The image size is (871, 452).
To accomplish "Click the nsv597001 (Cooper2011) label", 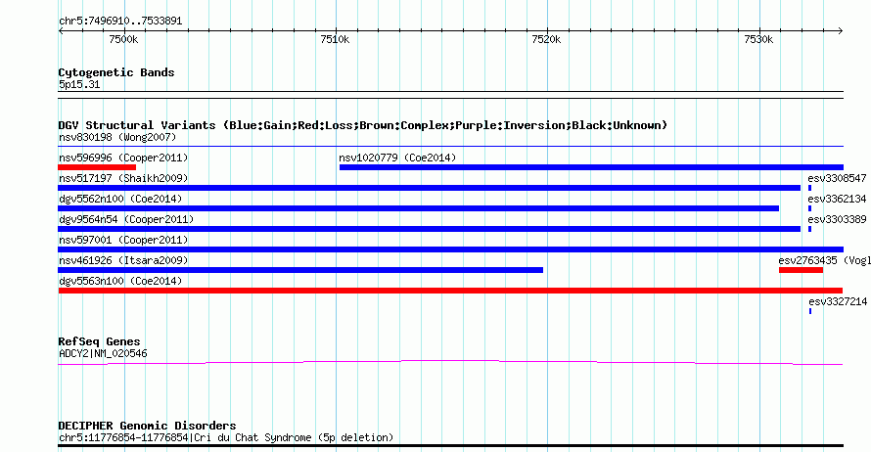I will pyautogui.click(x=123, y=240).
